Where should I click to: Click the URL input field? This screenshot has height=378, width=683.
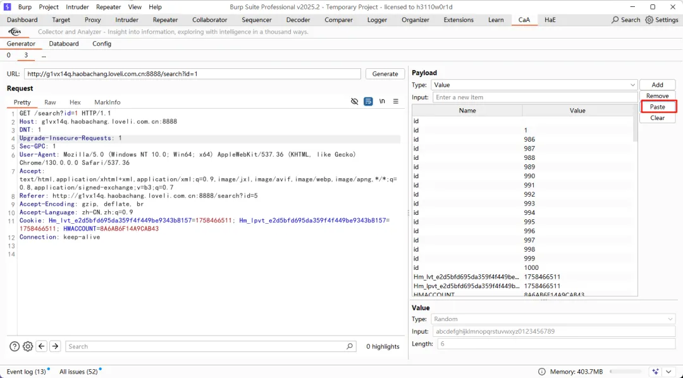192,73
